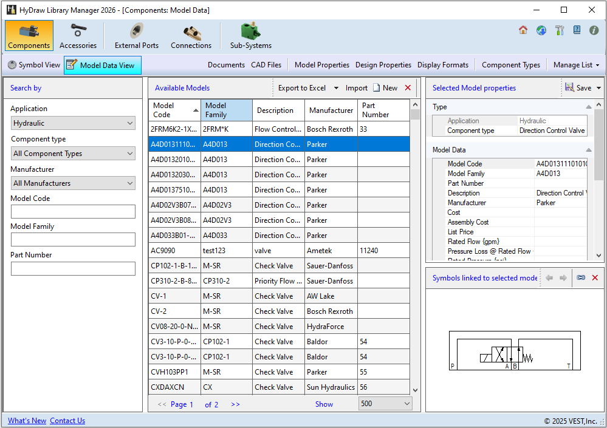Go to previous page with << link
Screen dimensions: 607x428
coord(162,404)
